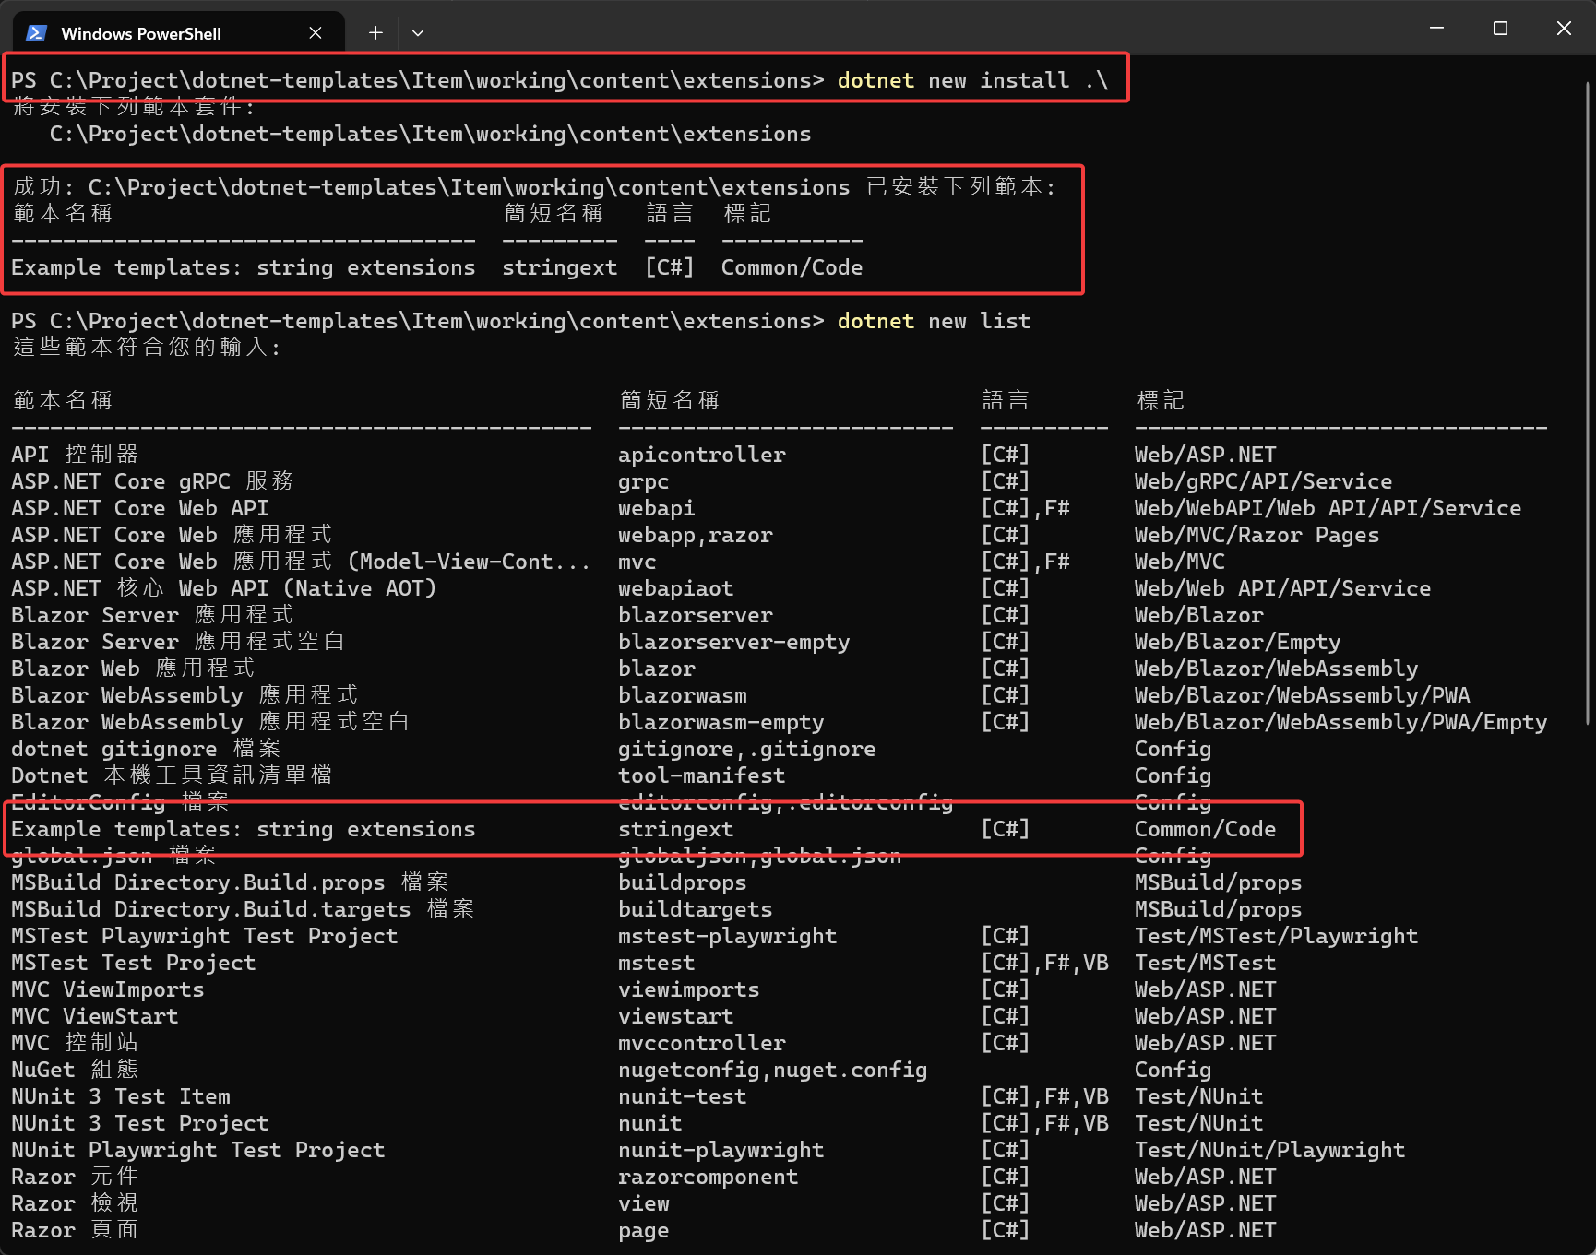Click 'Example templates: string extensions' in list
The width and height of the screenshot is (1596, 1255).
pyautogui.click(x=244, y=829)
